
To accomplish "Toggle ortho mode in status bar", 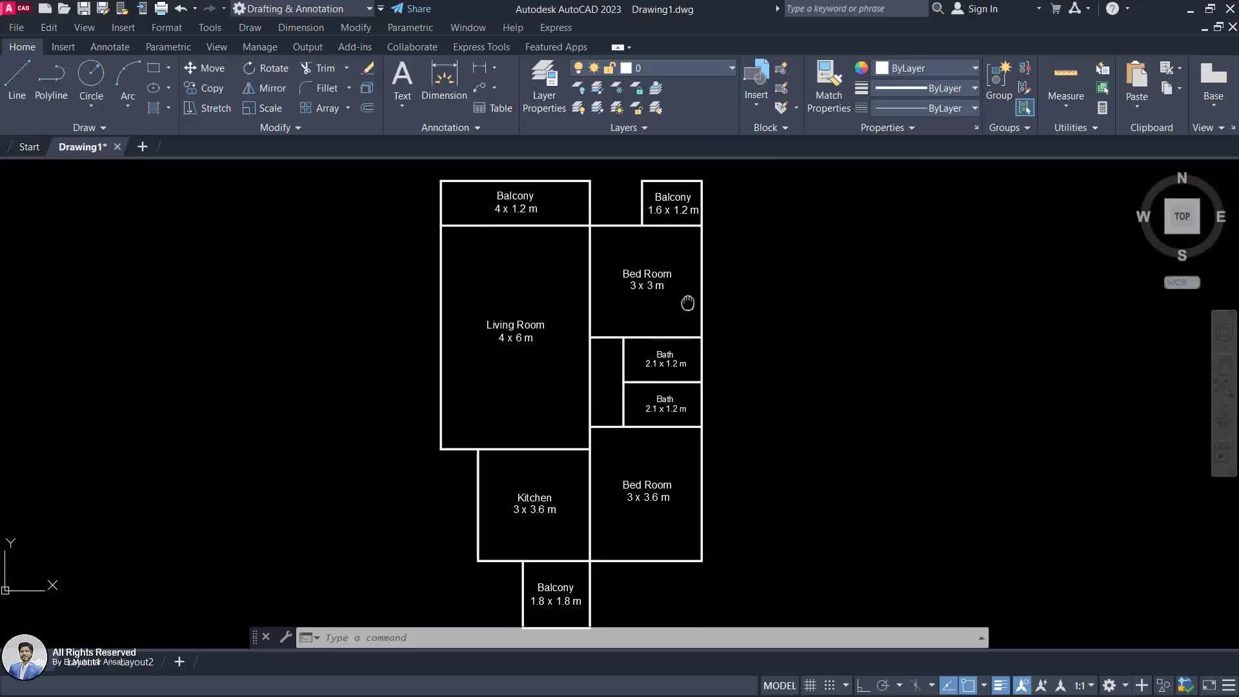I will [x=863, y=685].
